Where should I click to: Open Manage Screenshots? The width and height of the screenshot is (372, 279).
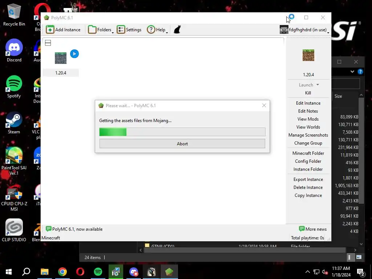[x=308, y=135]
